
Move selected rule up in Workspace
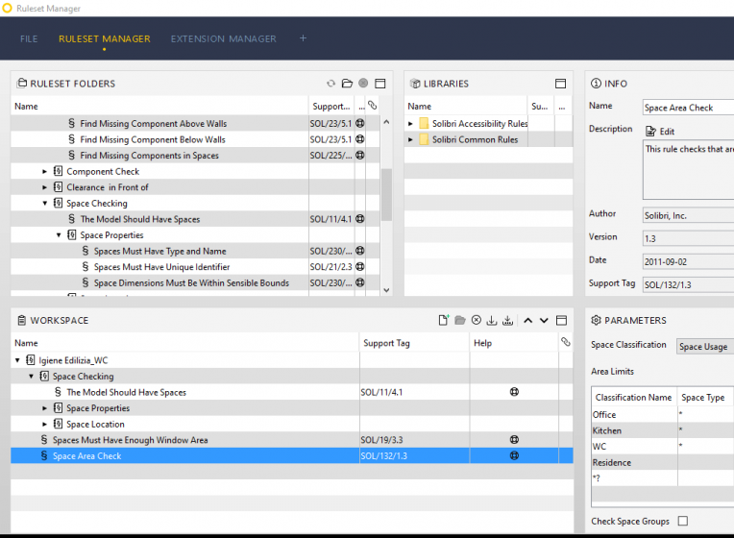pos(528,320)
